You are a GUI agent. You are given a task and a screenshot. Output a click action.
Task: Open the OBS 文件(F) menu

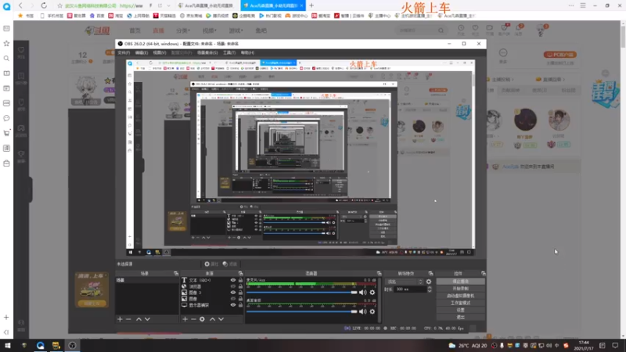tap(124, 52)
